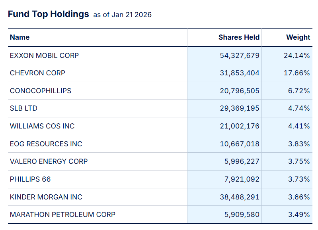This screenshot has width=318, height=230.
Task: Select CONOCOPHILLIPS in the holdings list
Action: click(x=41, y=91)
